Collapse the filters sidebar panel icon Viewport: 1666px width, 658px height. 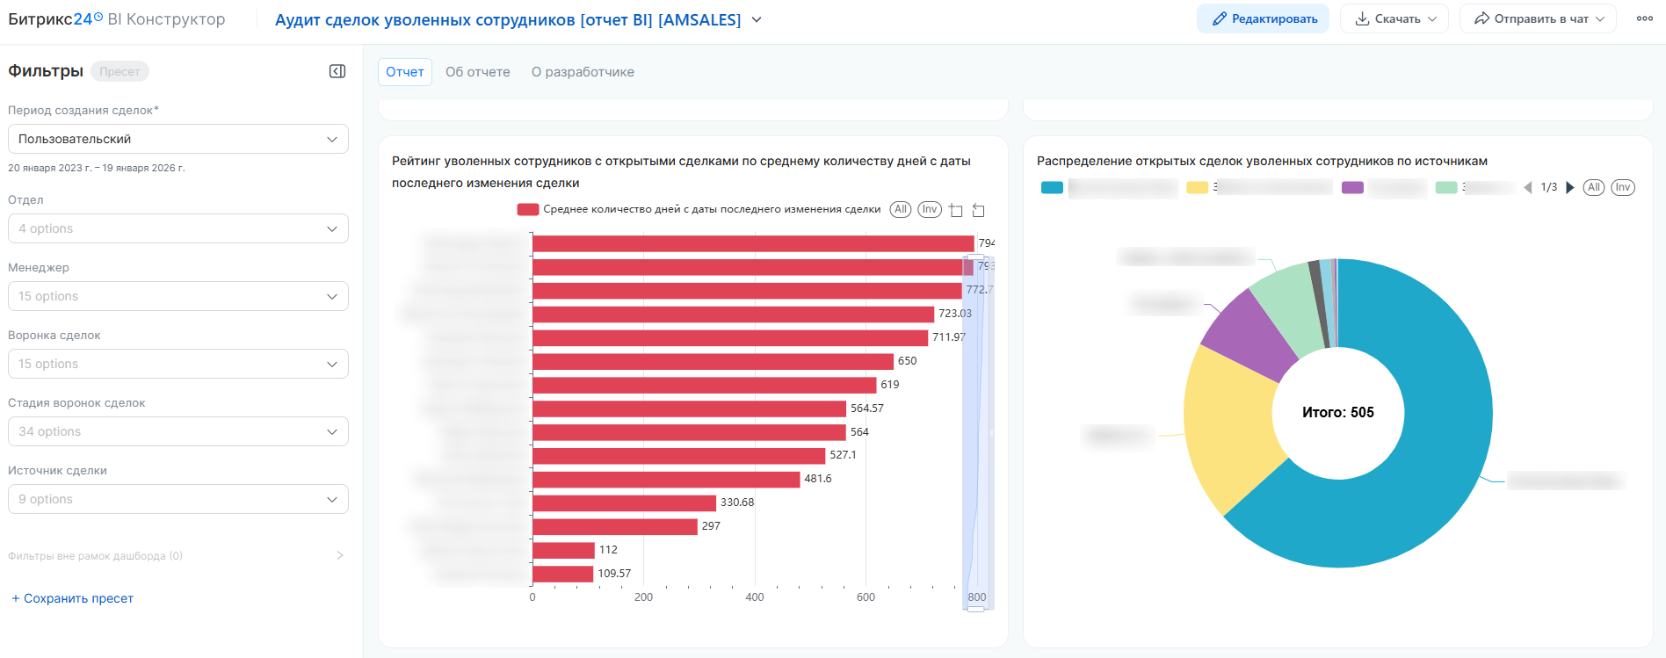[337, 71]
